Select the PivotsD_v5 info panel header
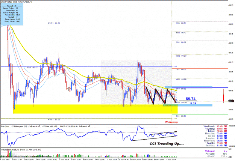This screenshot has width=235, height=161. (x=12, y=6)
